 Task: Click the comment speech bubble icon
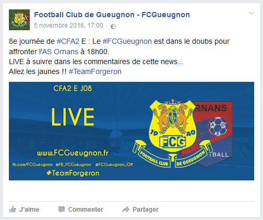62,210
